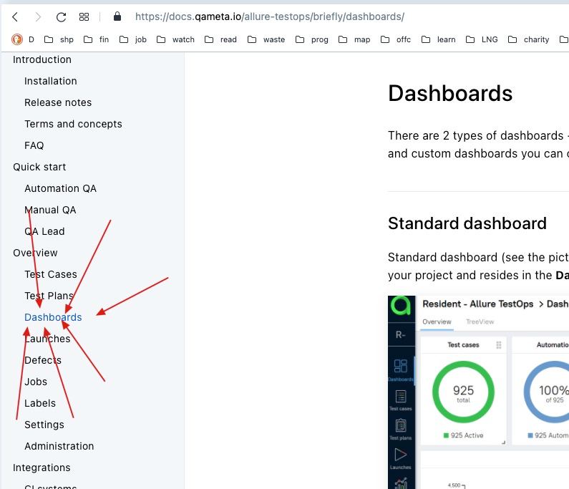Open the tab grid overview icon
The width and height of the screenshot is (569, 489).
pyautogui.click(x=84, y=16)
